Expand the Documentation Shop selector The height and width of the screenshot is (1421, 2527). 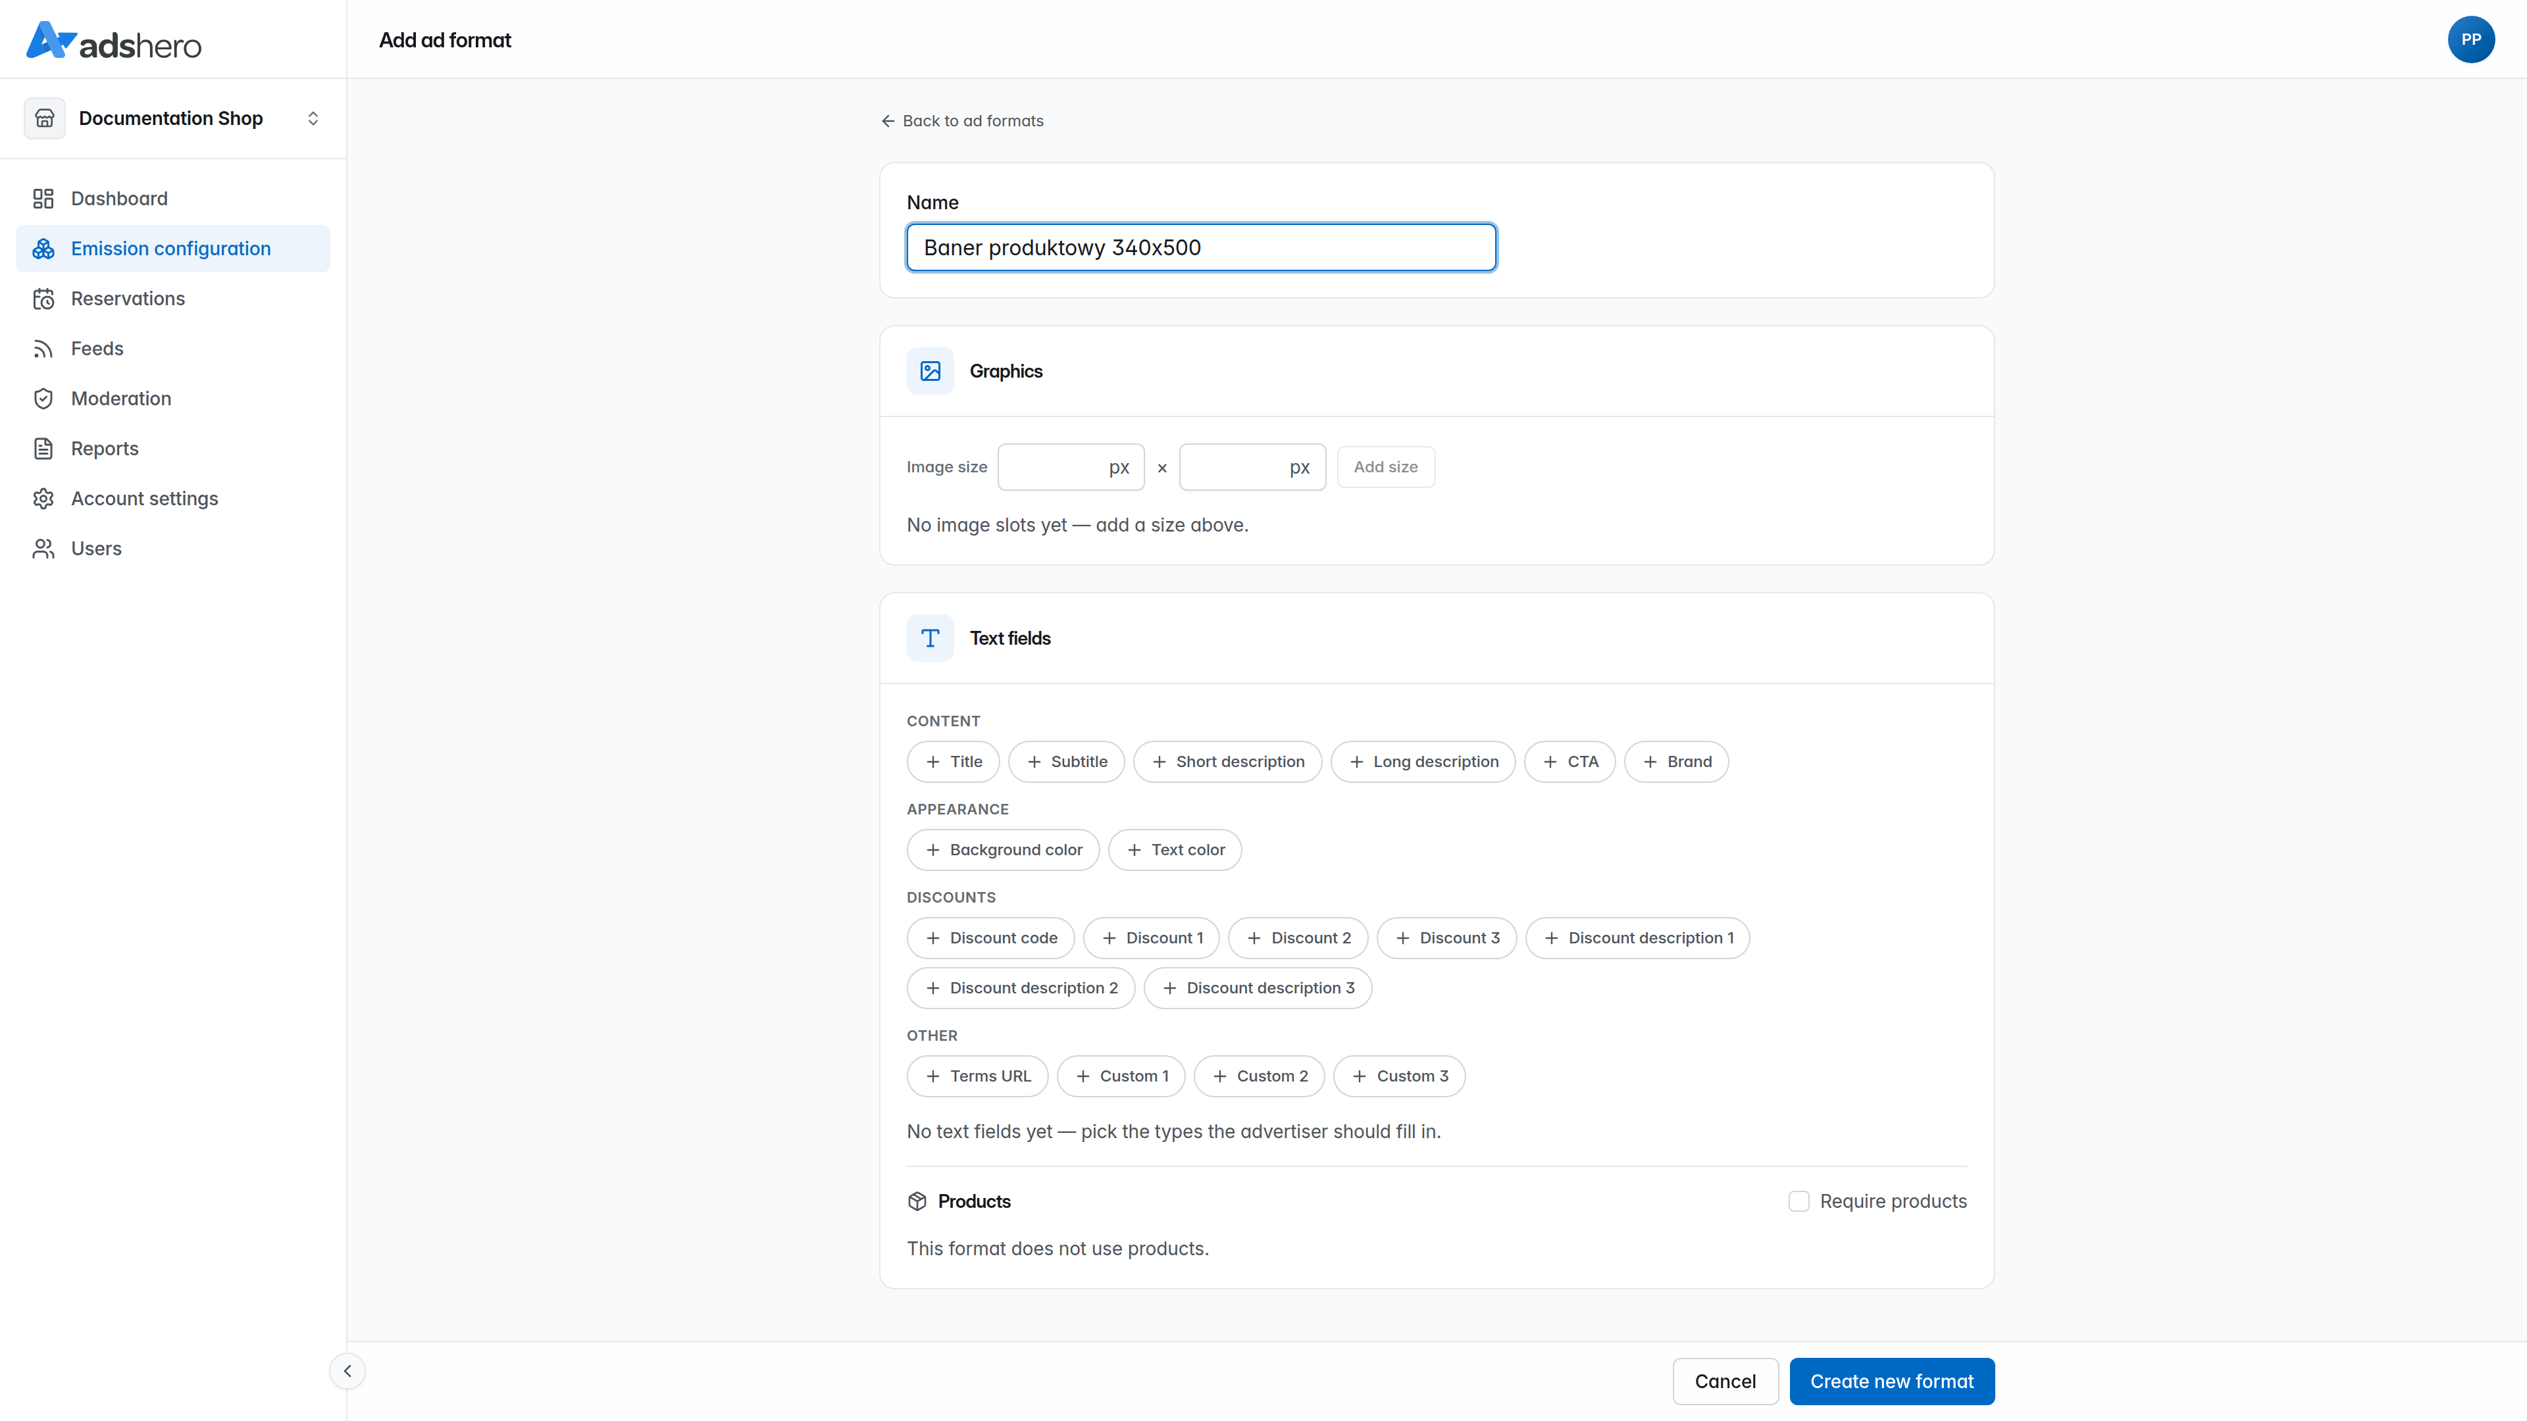[x=172, y=118]
